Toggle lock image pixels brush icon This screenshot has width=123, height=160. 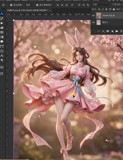point(103,9)
